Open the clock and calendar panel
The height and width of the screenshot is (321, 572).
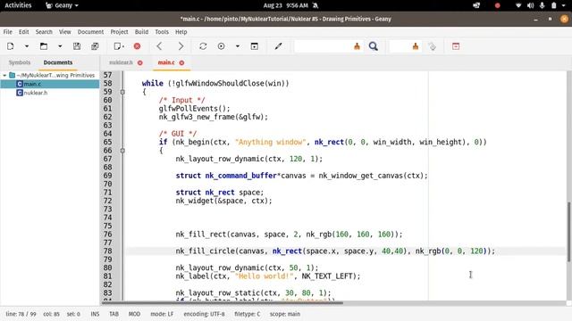(x=286, y=5)
